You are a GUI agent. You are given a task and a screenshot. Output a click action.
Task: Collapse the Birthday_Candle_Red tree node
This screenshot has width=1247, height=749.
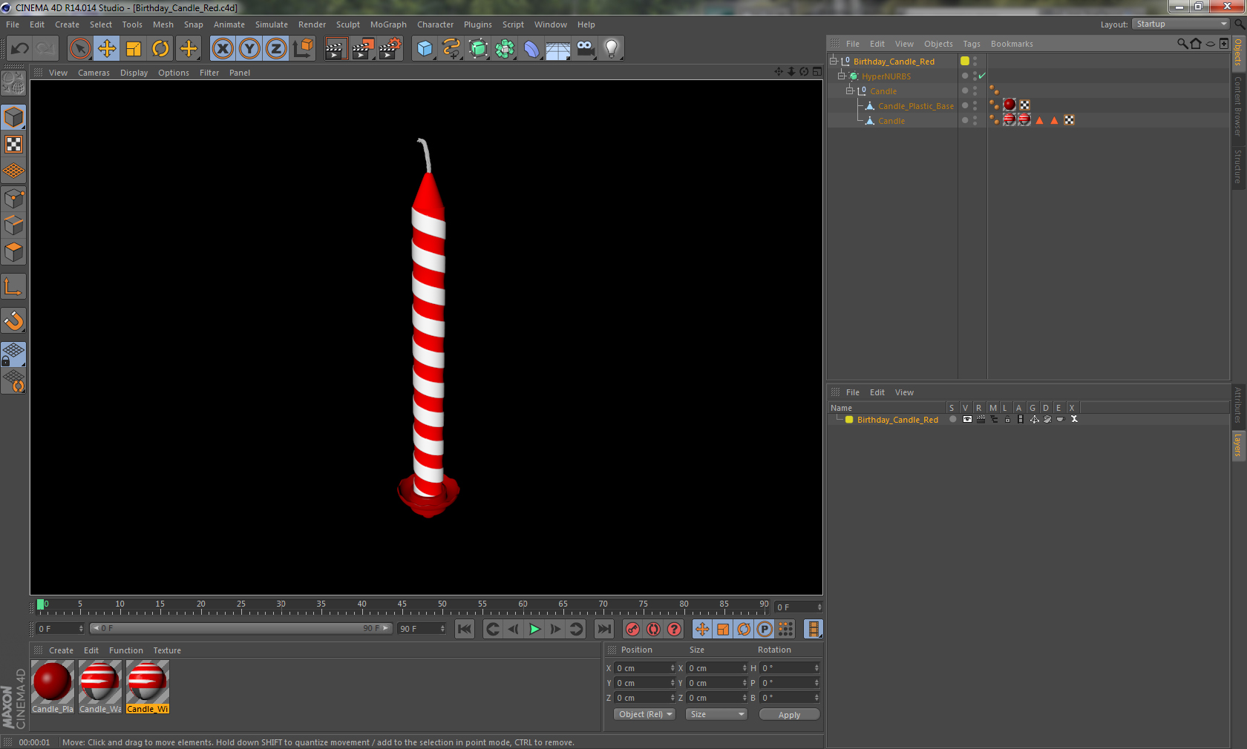[834, 61]
